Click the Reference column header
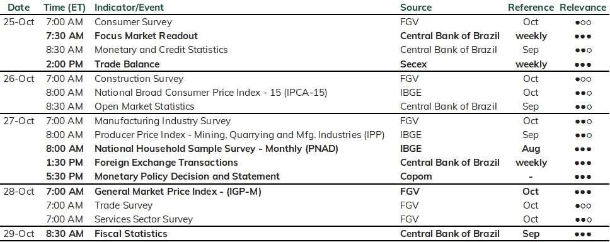 (x=531, y=8)
